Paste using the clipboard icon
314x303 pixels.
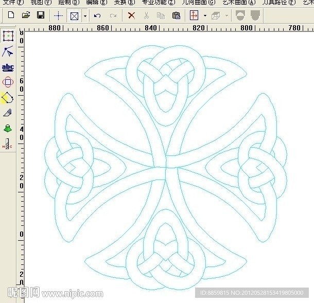click(x=176, y=15)
